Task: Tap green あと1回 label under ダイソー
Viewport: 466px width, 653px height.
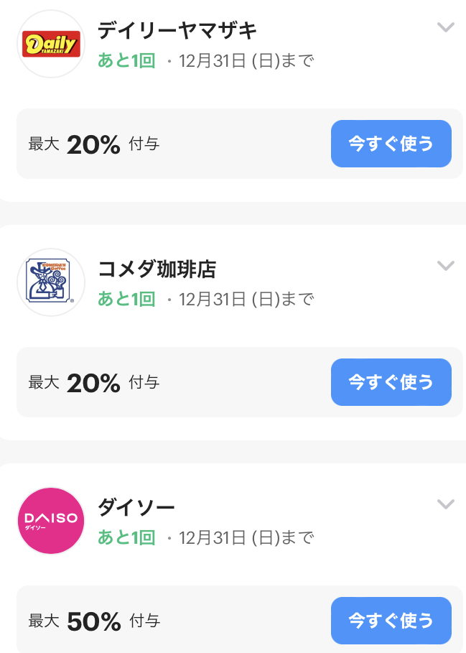Action: tap(126, 537)
